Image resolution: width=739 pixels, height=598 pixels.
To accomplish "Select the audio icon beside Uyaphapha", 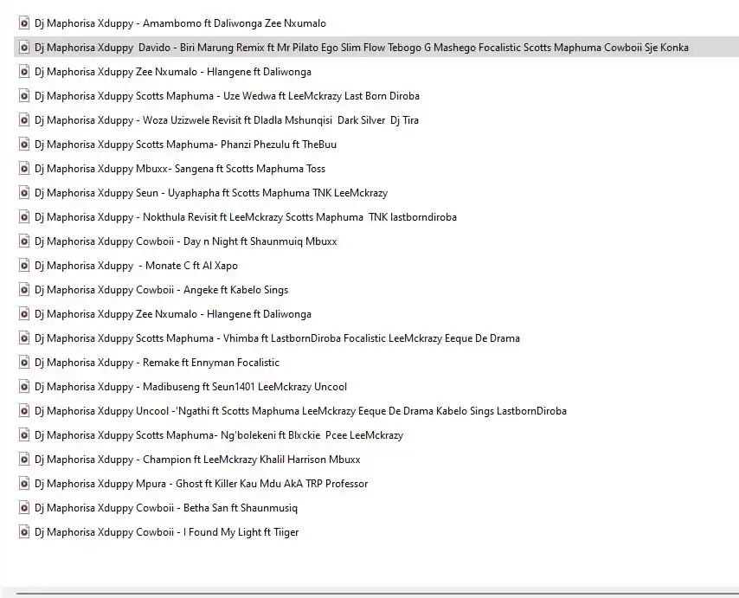I will pos(24,193).
